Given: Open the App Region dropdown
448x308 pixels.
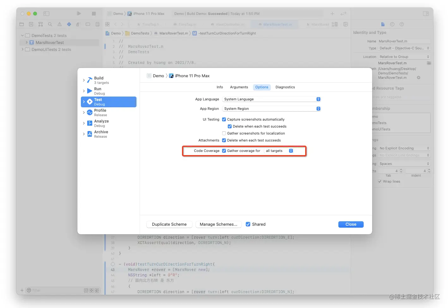Looking at the screenshot, I should pyautogui.click(x=272, y=109).
